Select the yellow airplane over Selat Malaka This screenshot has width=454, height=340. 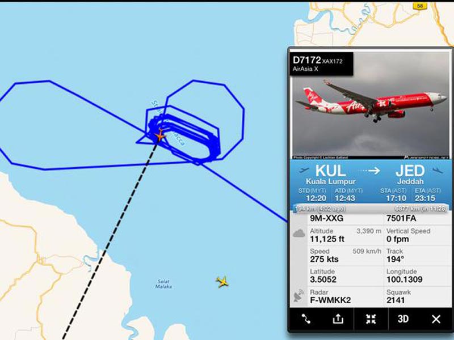pos(222,282)
